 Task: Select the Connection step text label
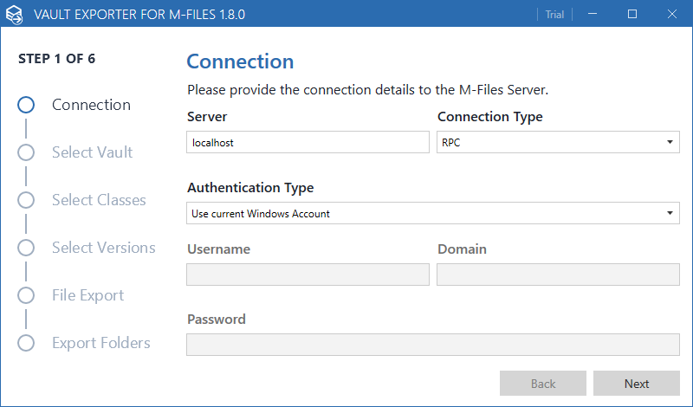91,105
